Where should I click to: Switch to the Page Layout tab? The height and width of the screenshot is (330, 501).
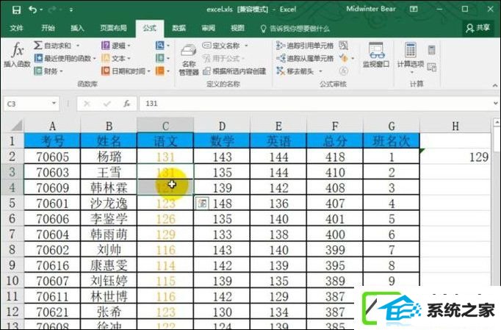tap(113, 28)
